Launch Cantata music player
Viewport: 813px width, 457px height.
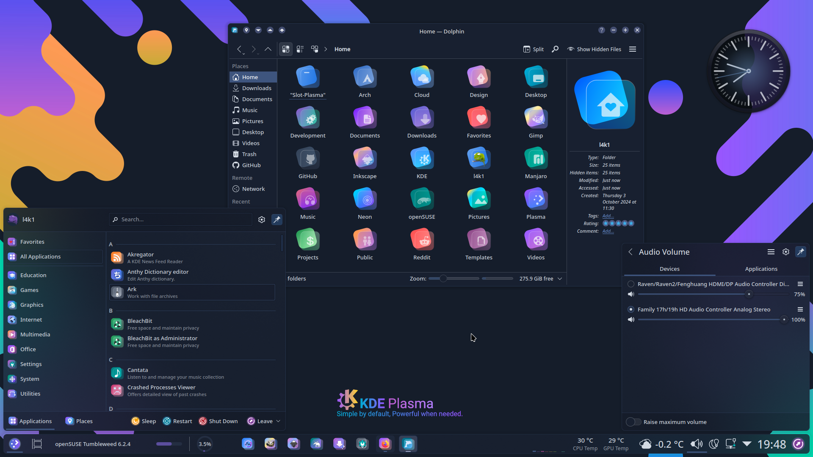[x=192, y=373]
